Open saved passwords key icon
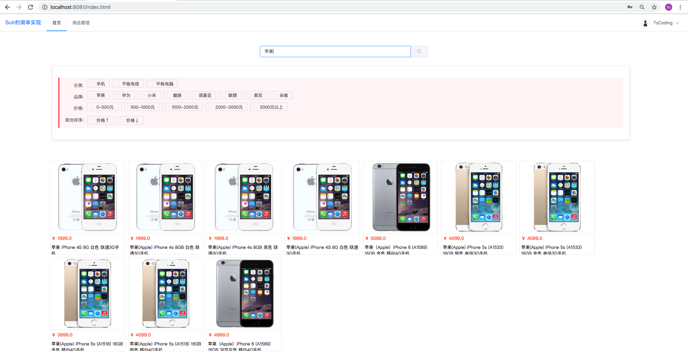This screenshot has width=688, height=354. point(630,7)
